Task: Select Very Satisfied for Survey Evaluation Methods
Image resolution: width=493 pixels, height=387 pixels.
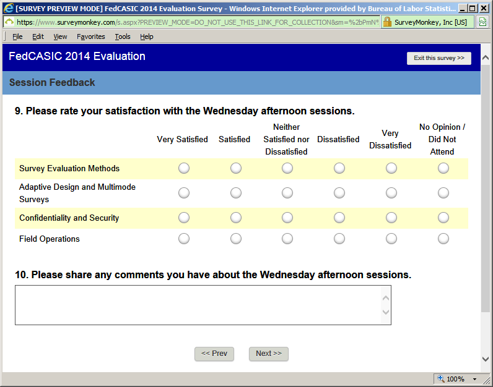Action: [x=184, y=168]
